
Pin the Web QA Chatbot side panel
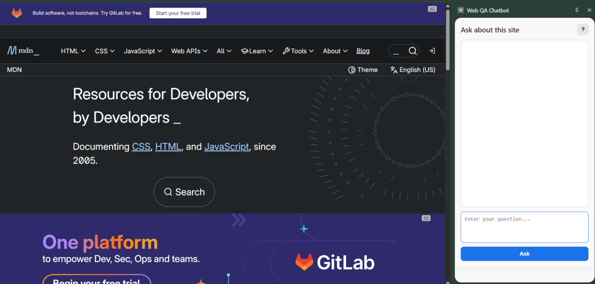coord(577,10)
